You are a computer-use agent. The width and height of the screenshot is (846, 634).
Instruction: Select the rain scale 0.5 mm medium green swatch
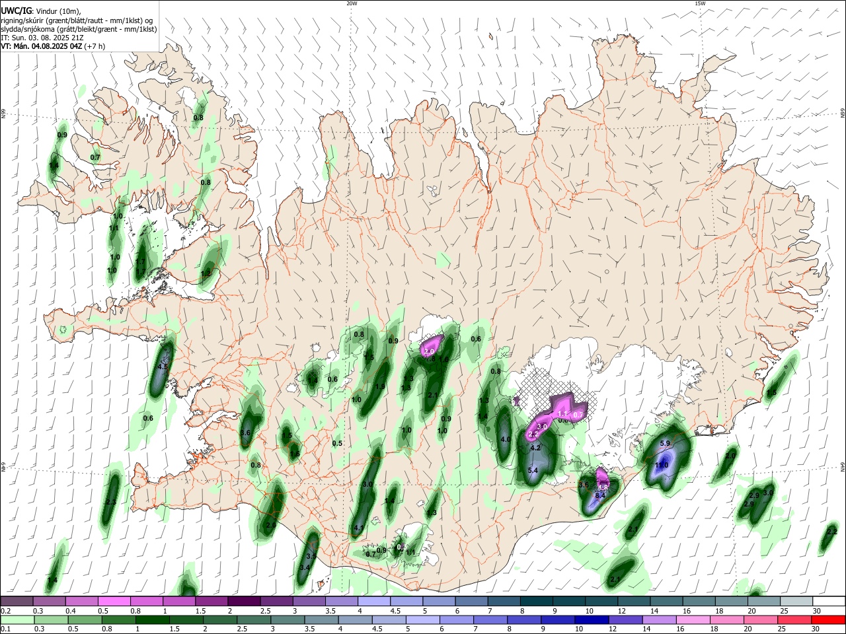[x=85, y=619]
